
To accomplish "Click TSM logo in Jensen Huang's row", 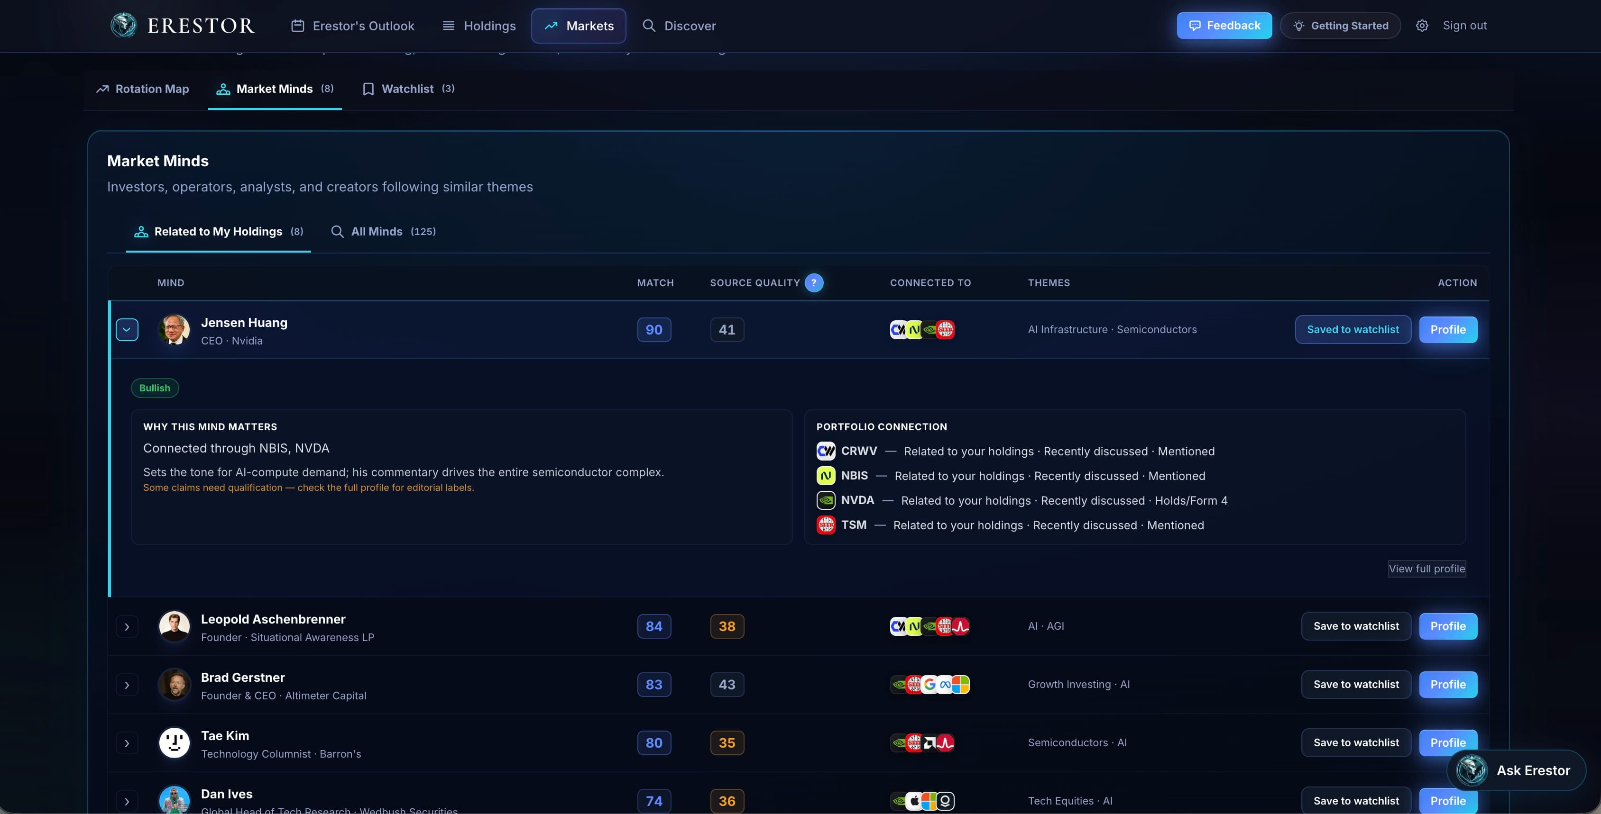I will (x=945, y=330).
